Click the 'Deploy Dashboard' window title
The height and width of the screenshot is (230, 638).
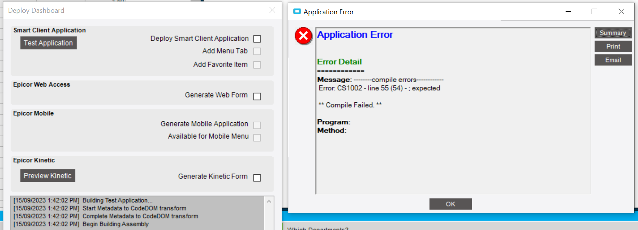tap(36, 11)
